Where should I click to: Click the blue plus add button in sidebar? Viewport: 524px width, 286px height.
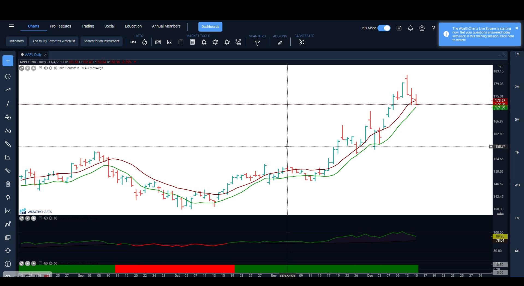coord(8,61)
